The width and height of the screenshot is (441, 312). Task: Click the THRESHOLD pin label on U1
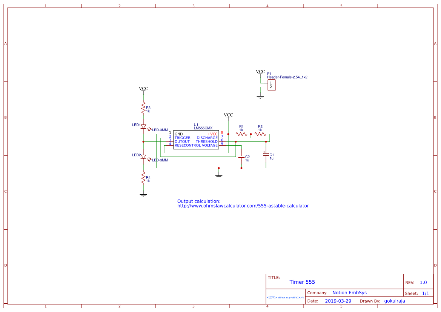pos(207,141)
